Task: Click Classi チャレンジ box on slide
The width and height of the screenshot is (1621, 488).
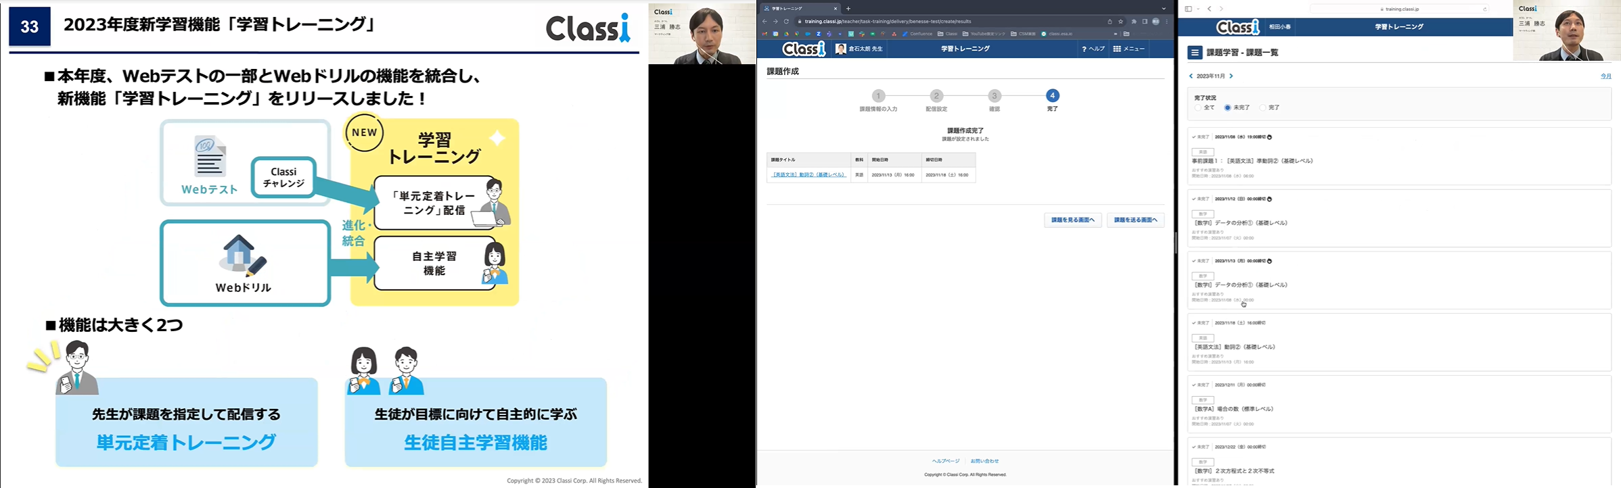Action: (x=283, y=178)
